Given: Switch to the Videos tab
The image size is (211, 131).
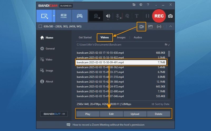Looking at the screenshot, I should (104, 37).
